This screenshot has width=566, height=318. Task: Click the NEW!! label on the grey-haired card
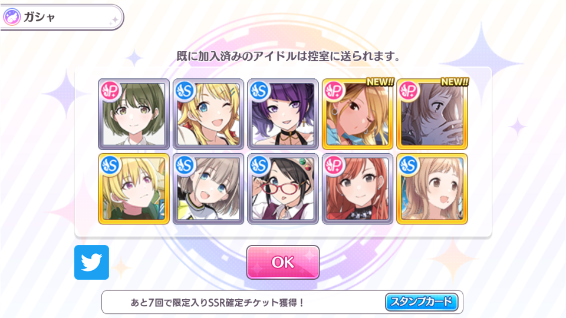455,82
